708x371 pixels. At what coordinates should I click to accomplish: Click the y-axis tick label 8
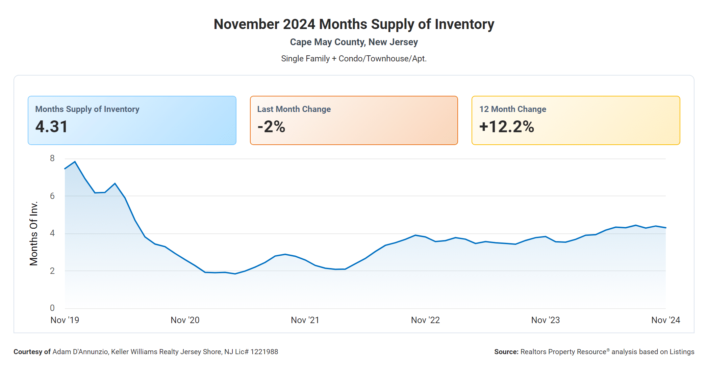point(52,158)
